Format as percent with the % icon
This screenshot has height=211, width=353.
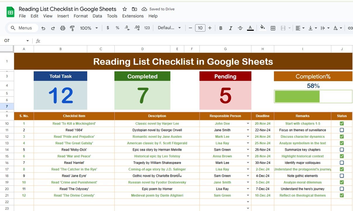tap(117, 28)
